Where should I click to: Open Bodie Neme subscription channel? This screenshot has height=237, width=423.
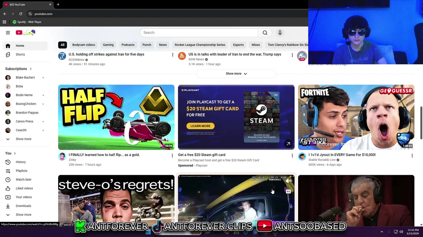pos(25,95)
